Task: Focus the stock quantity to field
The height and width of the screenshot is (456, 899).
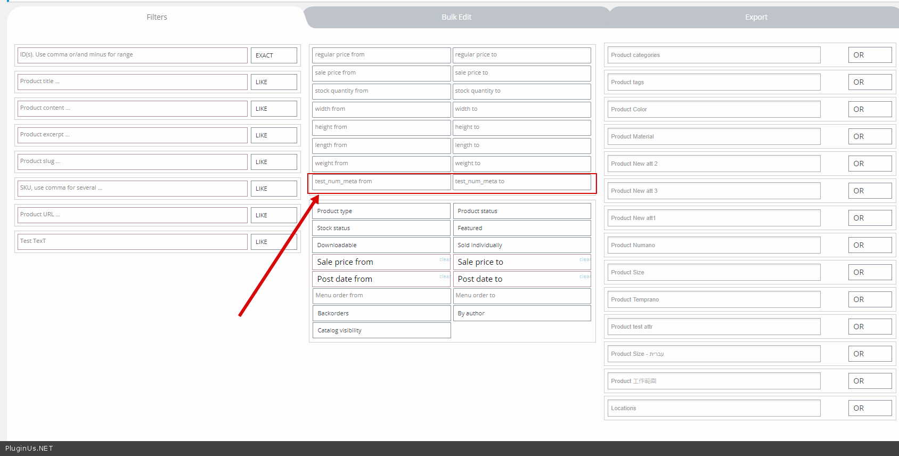Action: coord(521,91)
